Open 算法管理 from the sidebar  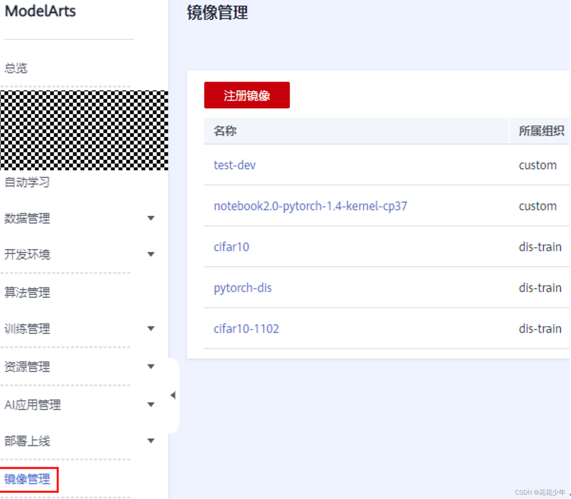click(27, 292)
